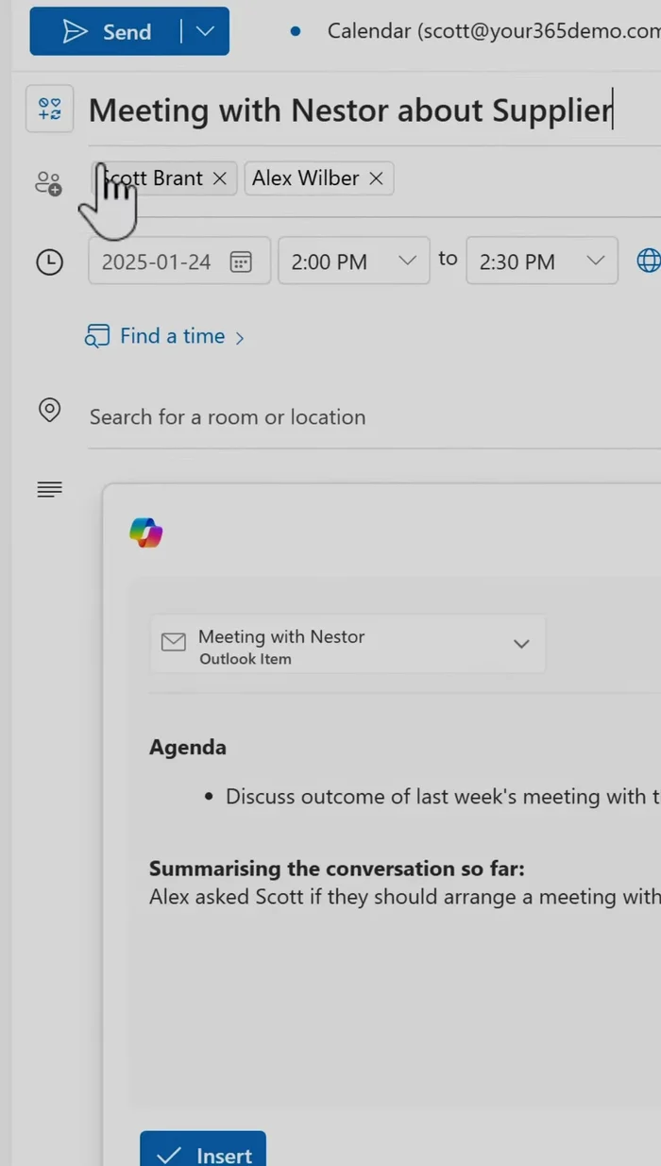
Task: Remove Scott Brant from attendees
Action: (220, 178)
